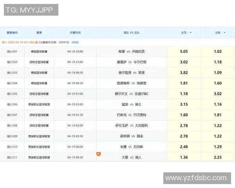This screenshot has width=235, height=188.
Task: Select 1.18 主负 odds for 穆尔天主 vs 安道尔BC
Action: [x=184, y=94]
